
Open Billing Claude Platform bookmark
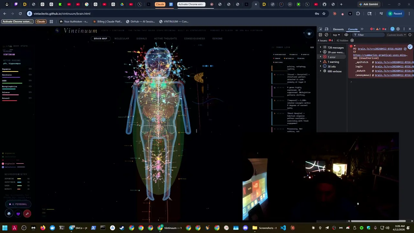coord(107,21)
